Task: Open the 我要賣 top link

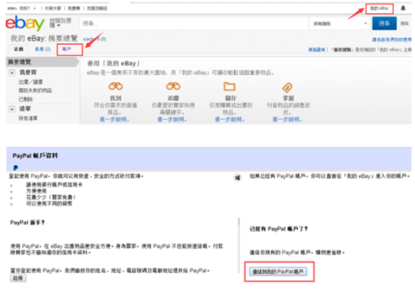Action: point(74,9)
